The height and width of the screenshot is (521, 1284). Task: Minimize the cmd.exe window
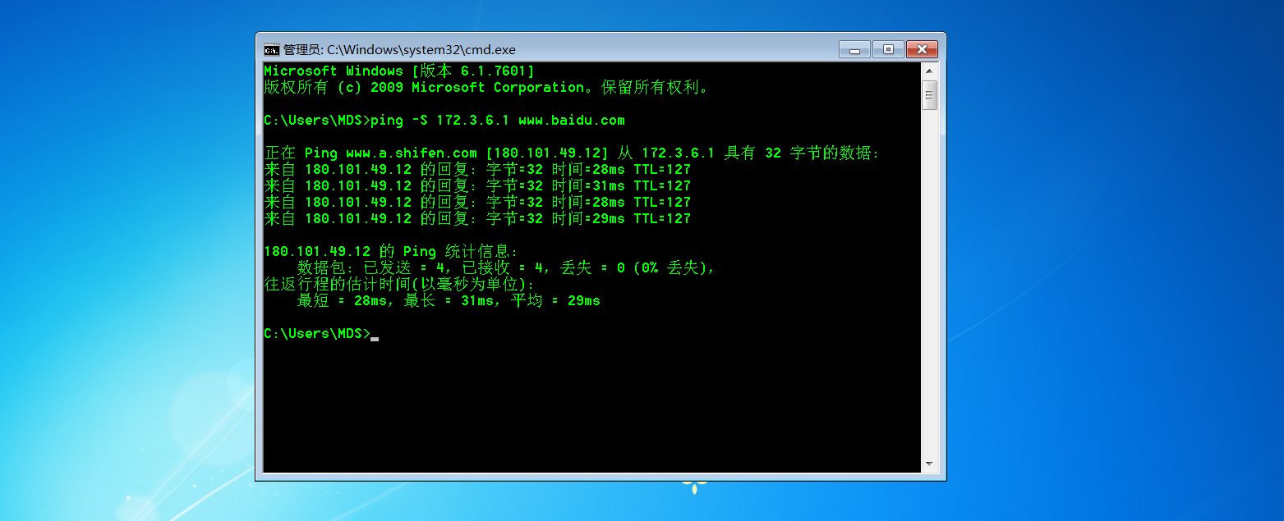click(x=854, y=49)
